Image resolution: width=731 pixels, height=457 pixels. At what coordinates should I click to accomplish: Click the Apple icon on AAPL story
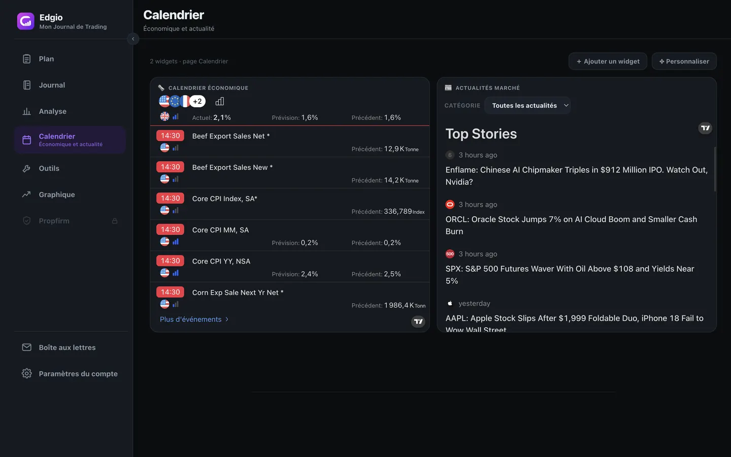pos(450,304)
